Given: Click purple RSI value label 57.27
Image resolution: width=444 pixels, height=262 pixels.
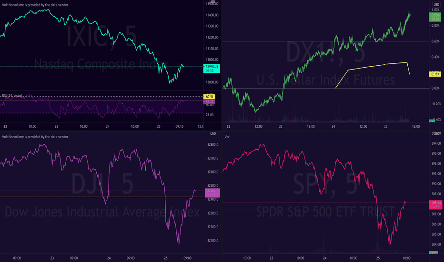Looking at the screenshot, I should coord(209,101).
